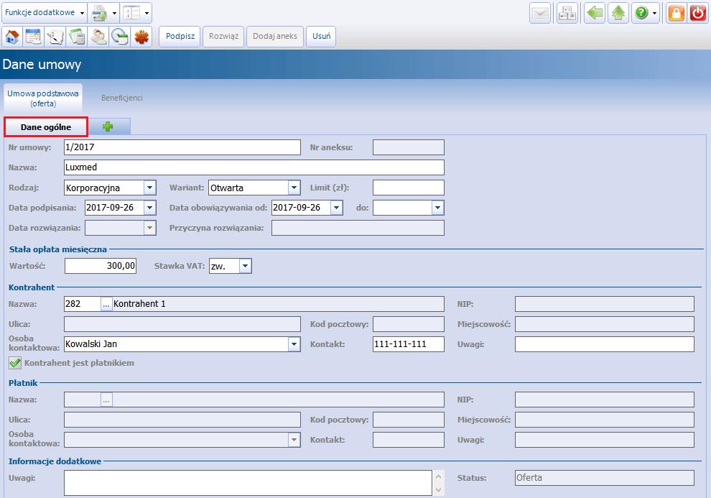
Task: Click the Kontrahent Kod pocztowy field
Action: (x=409, y=324)
